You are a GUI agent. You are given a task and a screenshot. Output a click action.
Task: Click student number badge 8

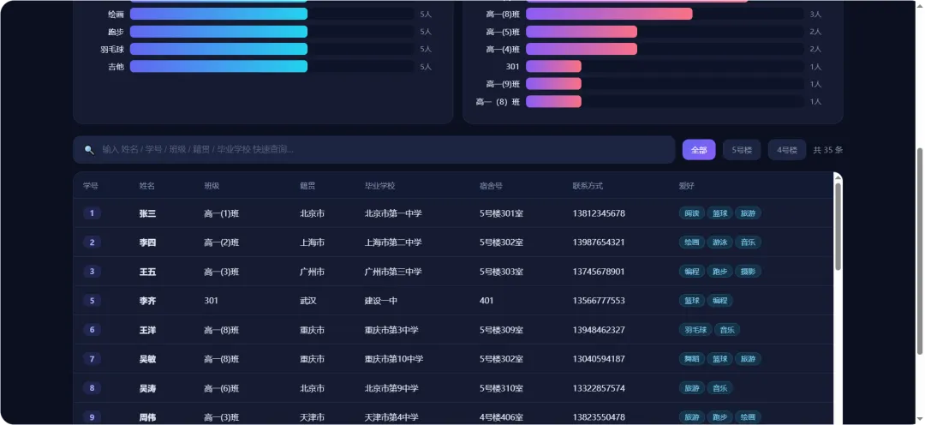click(x=92, y=388)
